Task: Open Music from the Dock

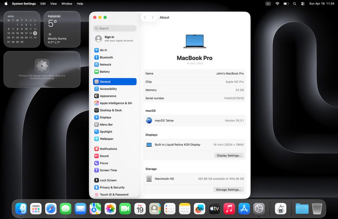Action: click(229, 208)
